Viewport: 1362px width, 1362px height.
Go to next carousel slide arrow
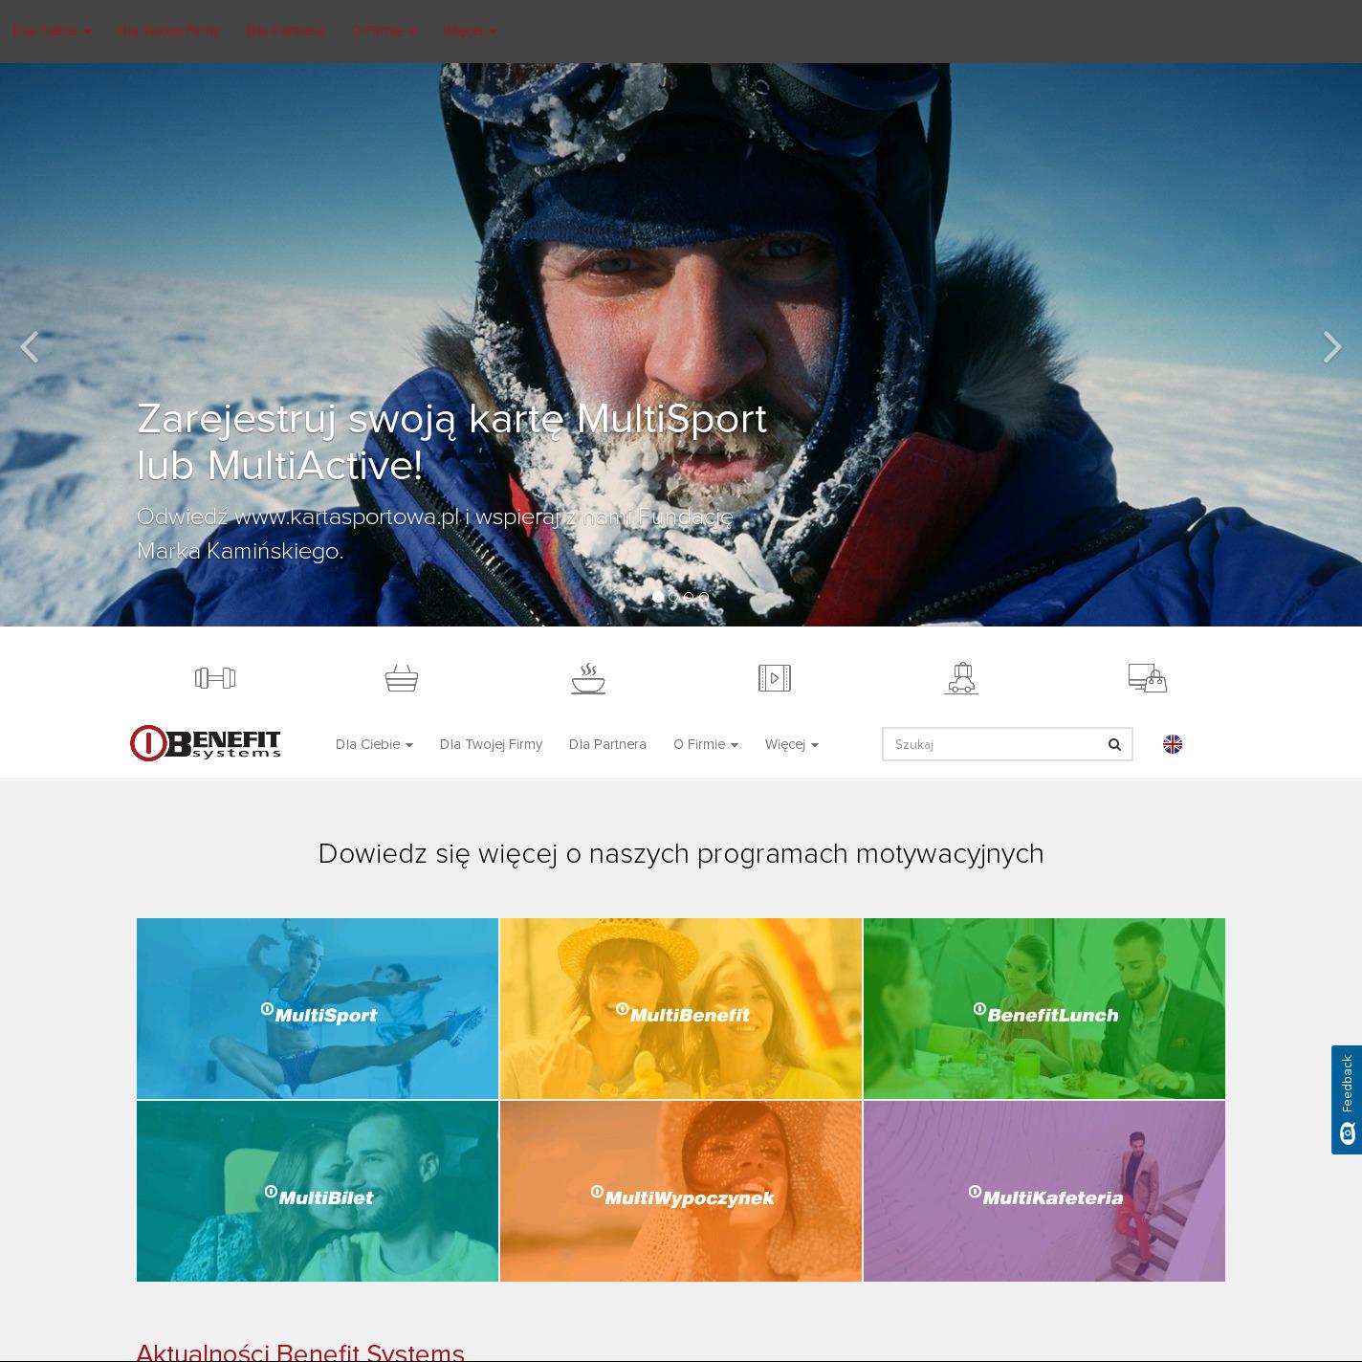(x=1331, y=346)
